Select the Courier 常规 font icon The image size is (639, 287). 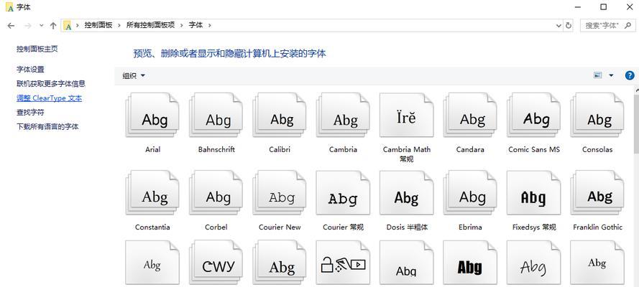(343, 193)
